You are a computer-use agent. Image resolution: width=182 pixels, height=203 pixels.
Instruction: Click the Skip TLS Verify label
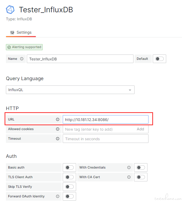click(x=20, y=186)
